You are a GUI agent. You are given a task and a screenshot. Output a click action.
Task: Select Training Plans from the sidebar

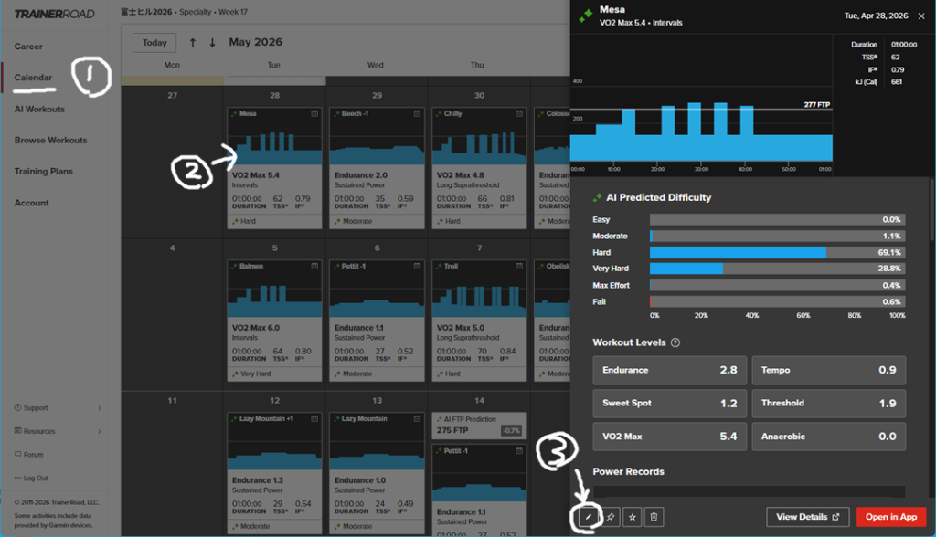pos(43,172)
